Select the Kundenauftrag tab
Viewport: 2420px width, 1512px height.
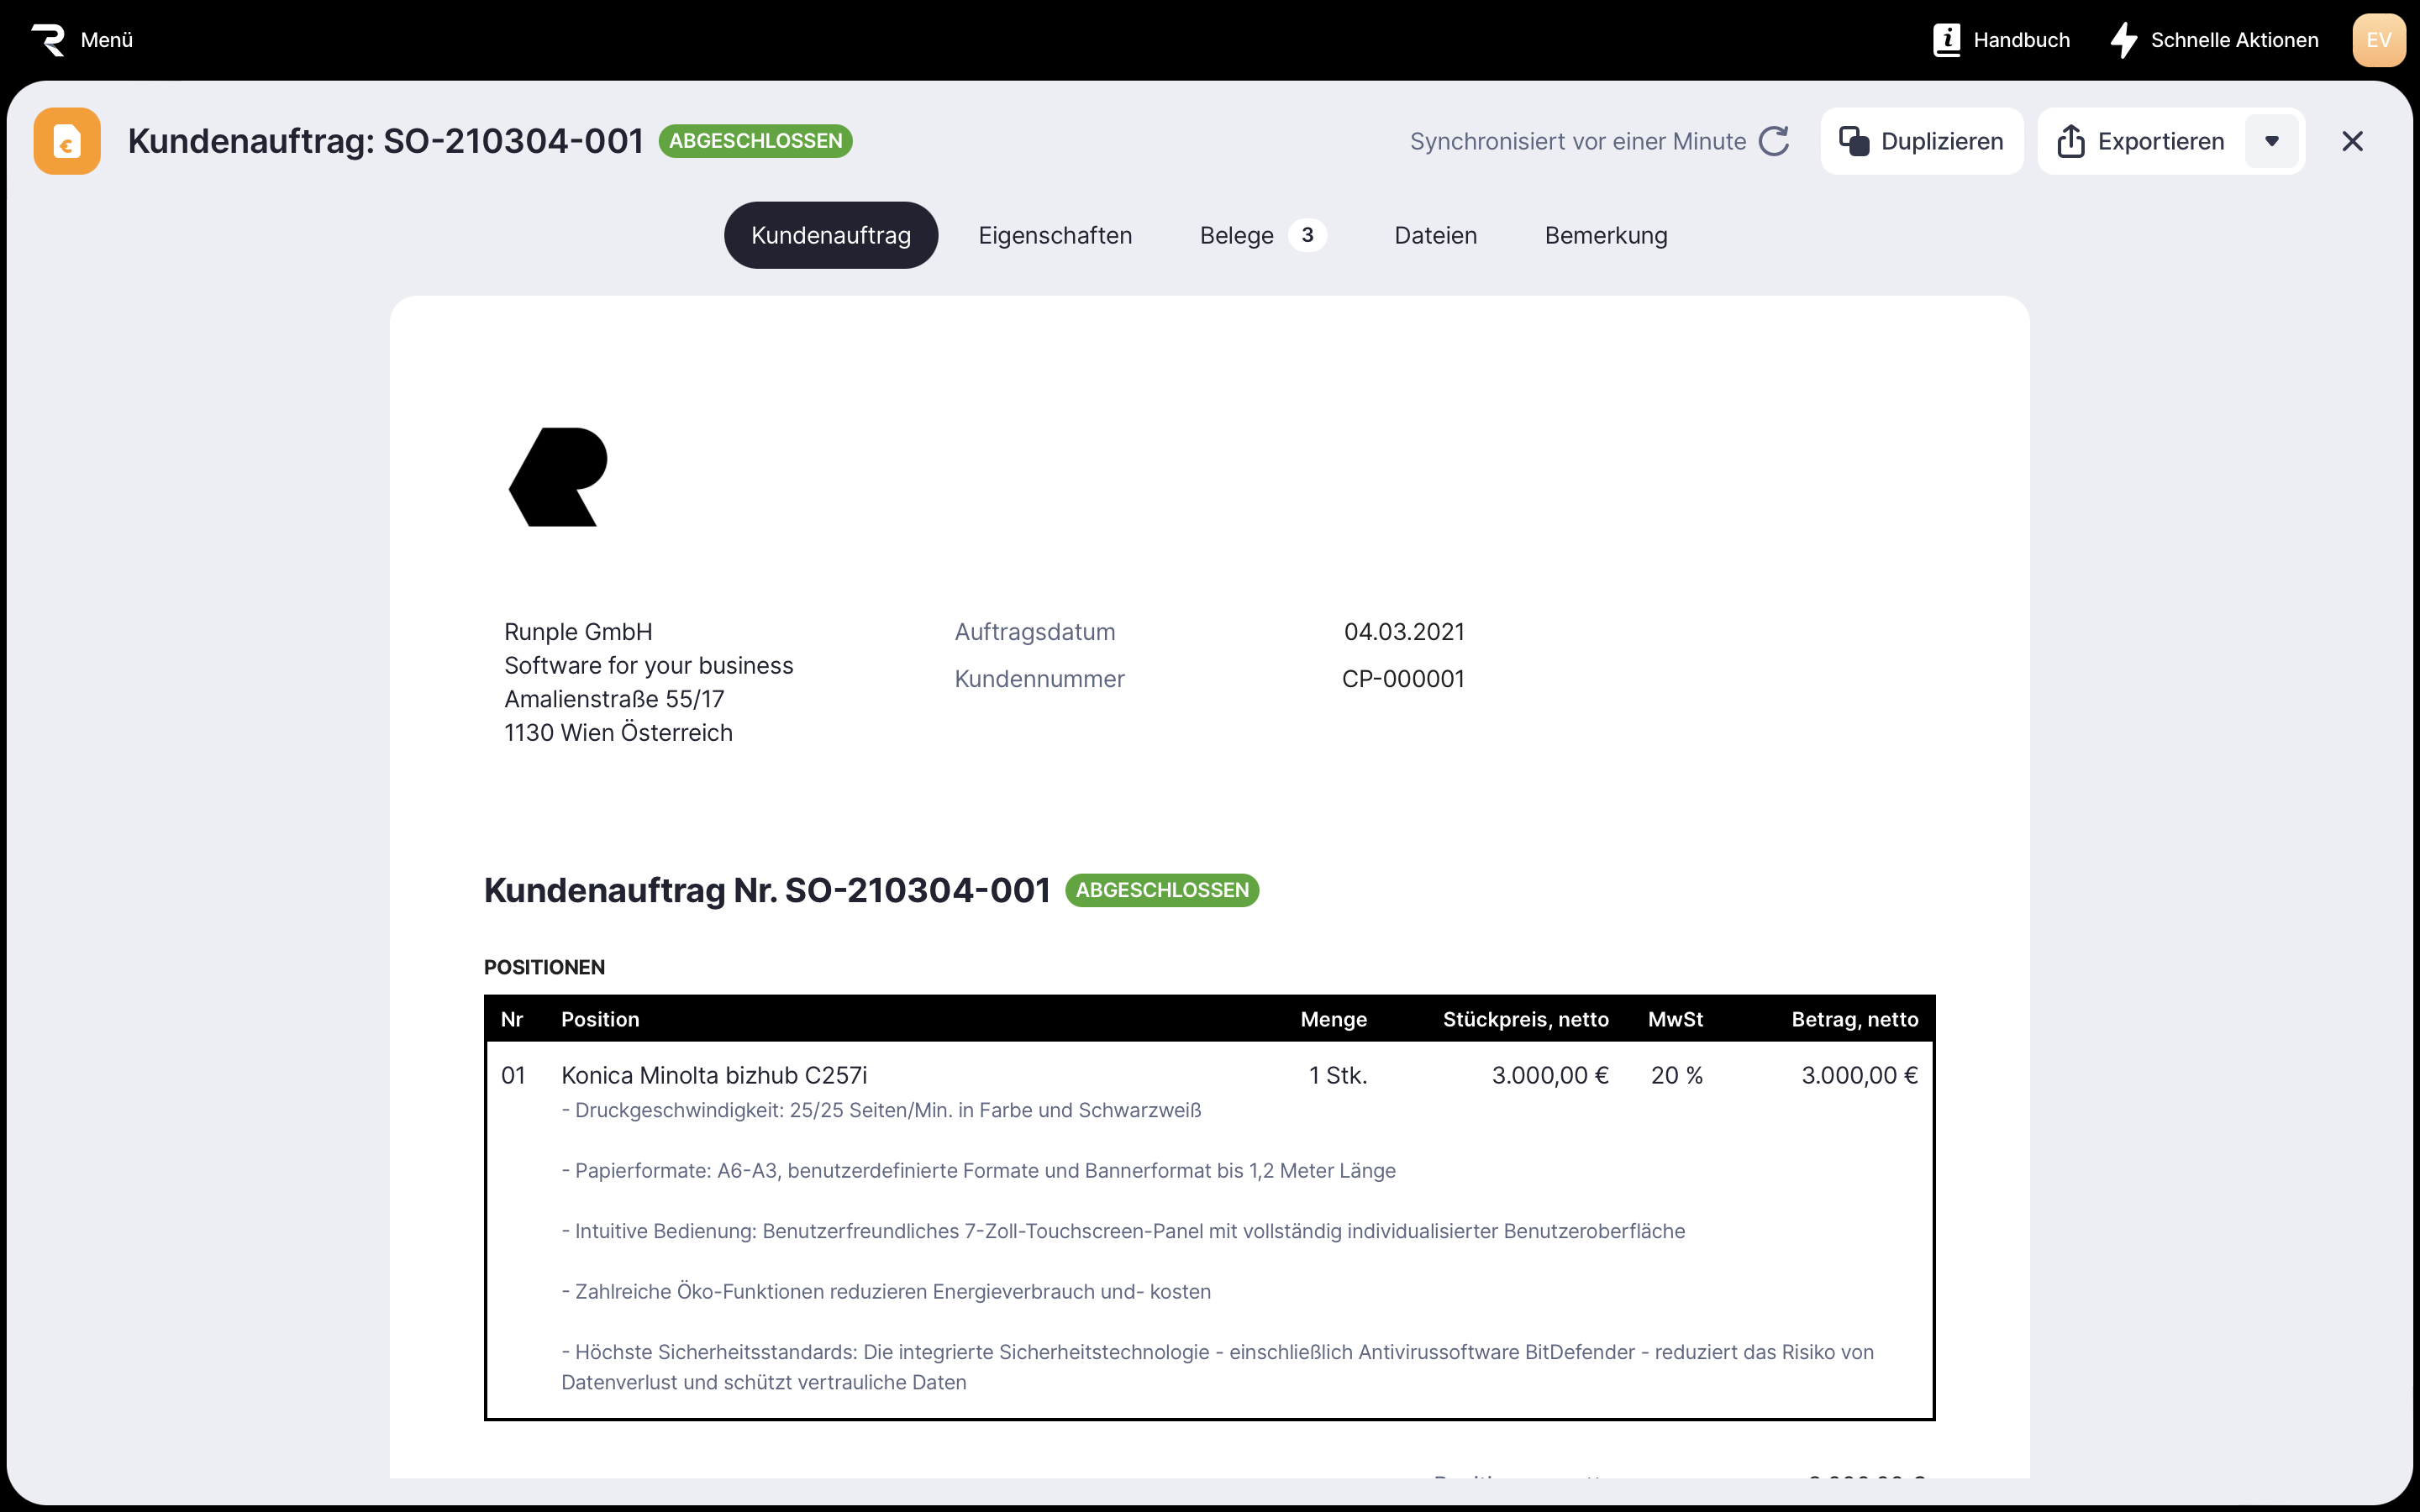click(830, 235)
